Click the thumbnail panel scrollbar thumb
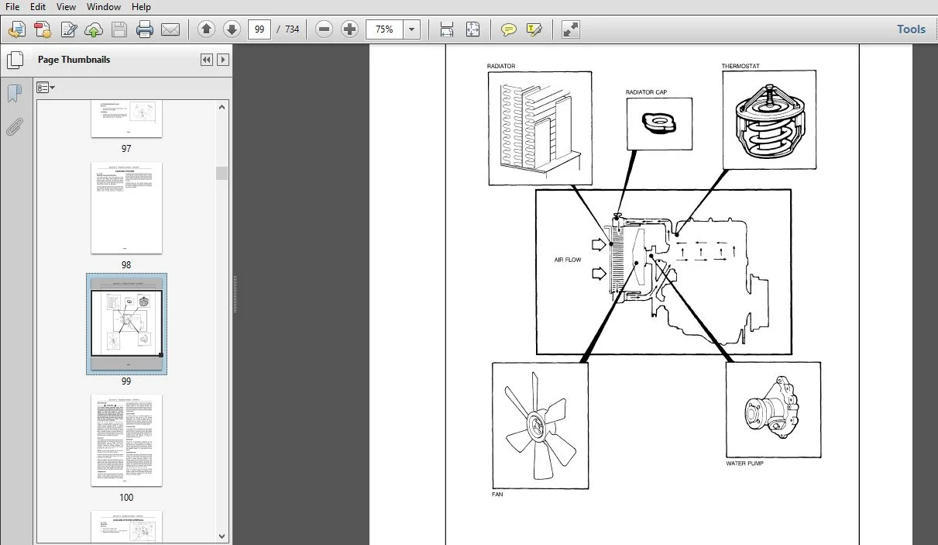 pos(222,173)
